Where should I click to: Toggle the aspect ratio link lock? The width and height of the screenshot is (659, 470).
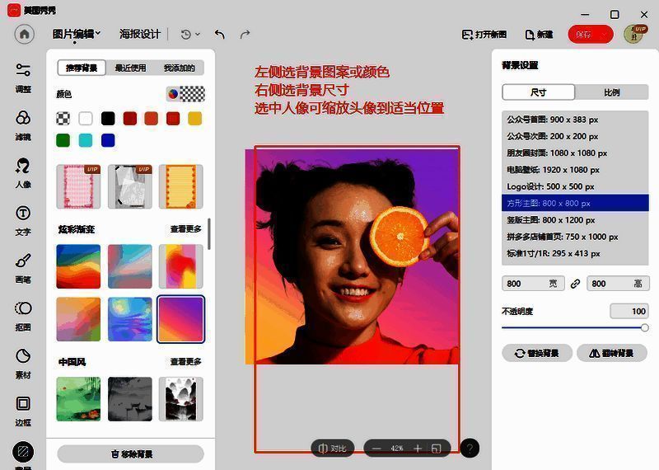point(575,284)
